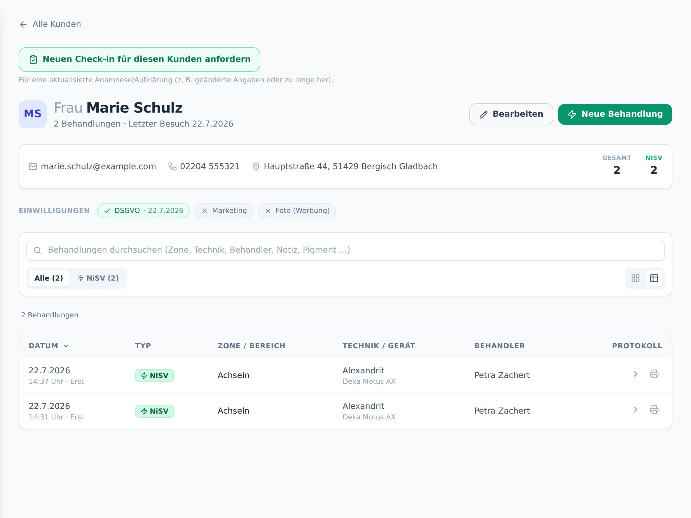The image size is (691, 518).
Task: Select the Alle (2) filter tab
Action: [49, 278]
